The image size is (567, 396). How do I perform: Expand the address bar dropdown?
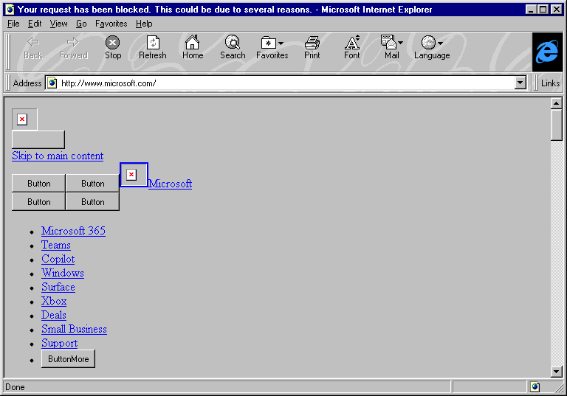[x=520, y=83]
